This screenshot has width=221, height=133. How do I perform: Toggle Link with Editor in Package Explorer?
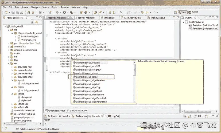(x=36, y=22)
